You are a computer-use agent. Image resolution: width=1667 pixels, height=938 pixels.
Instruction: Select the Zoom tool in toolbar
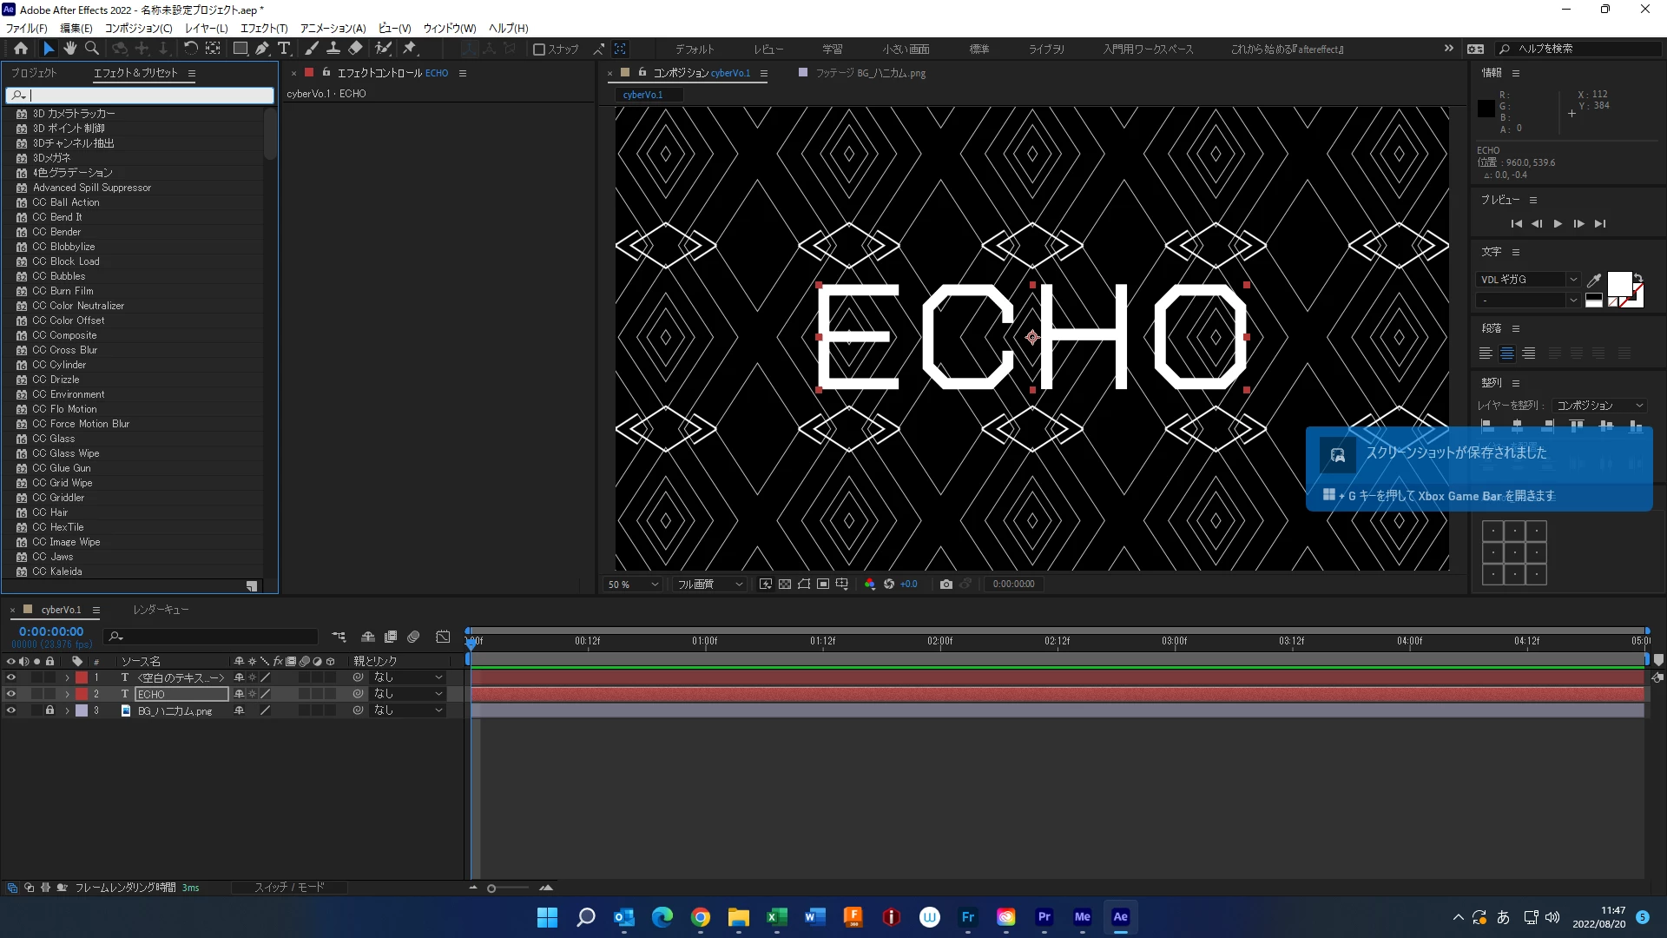click(x=92, y=49)
